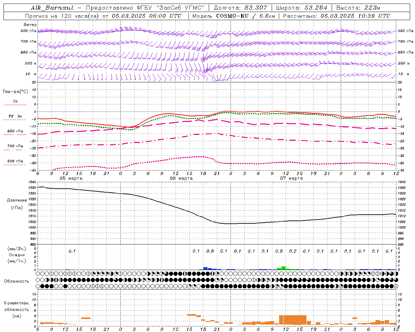Image resolution: width=415 pixels, height=332 pixels.
Task: Select the 'Широта: 53.264' latitude value
Action: [x=302, y=8]
